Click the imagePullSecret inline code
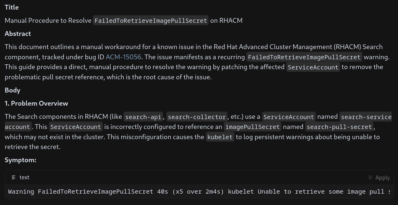The width and height of the screenshot is (398, 205). 252,127
